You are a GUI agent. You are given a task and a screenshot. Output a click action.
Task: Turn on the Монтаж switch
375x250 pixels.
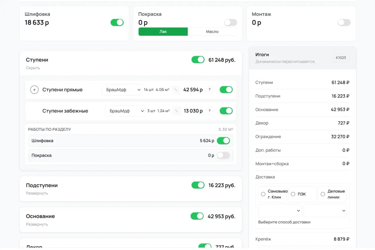pos(344,23)
